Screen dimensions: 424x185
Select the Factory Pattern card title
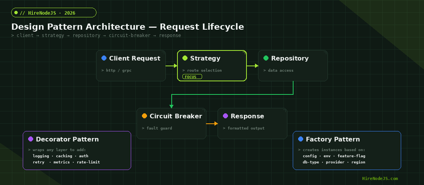(x=333, y=139)
